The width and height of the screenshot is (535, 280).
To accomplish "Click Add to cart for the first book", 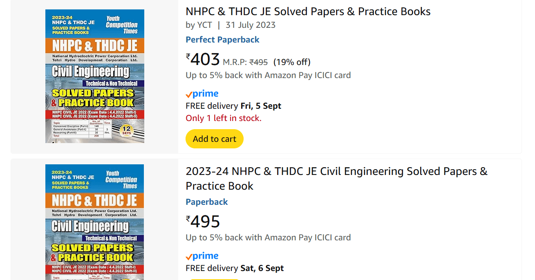I will (214, 139).
